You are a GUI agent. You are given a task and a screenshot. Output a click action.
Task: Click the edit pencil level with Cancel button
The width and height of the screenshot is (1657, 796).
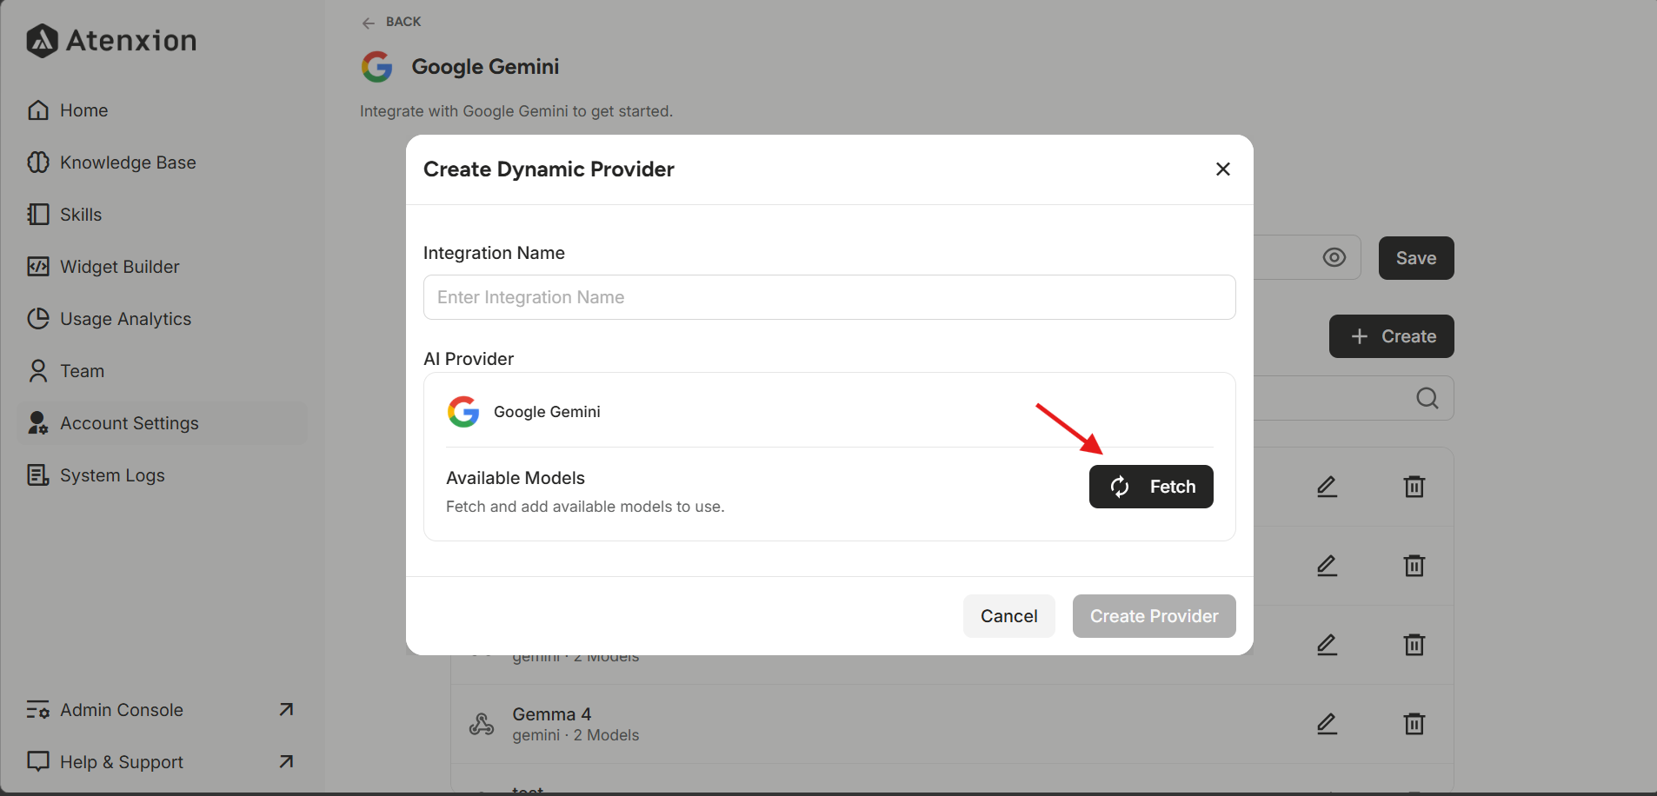[x=1327, y=645]
